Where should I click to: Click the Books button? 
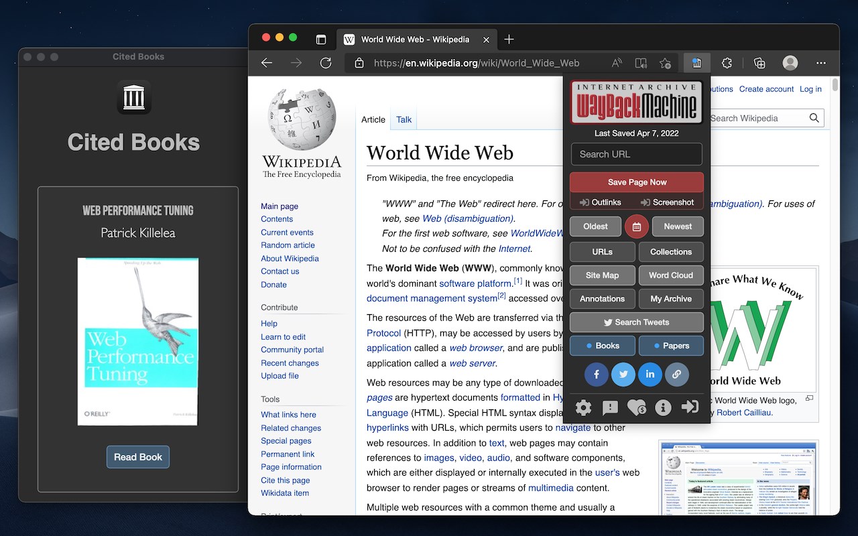point(602,346)
